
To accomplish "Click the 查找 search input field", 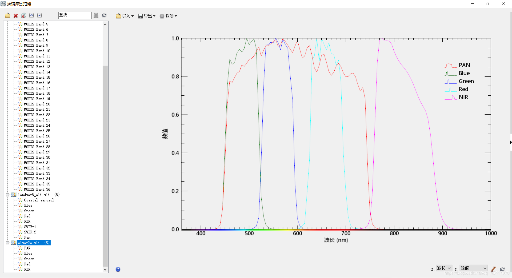I will [75, 15].
